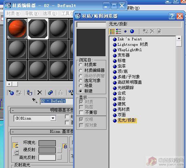Select 场景 browse-from radio button

tap(80, 86)
